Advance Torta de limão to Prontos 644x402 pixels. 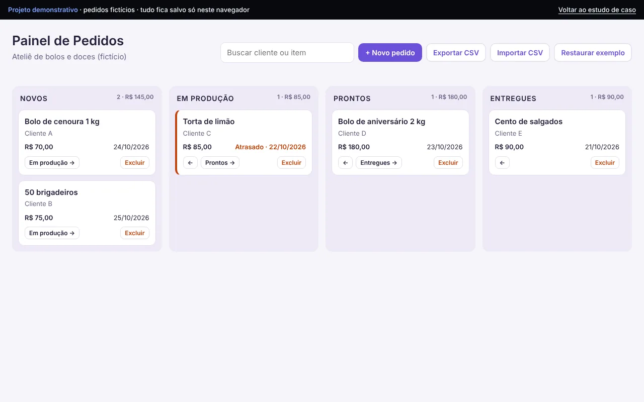tap(220, 163)
